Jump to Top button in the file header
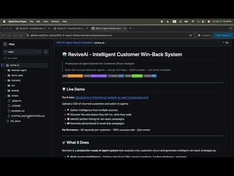The height and width of the screenshot is (176, 234). click(x=226, y=43)
